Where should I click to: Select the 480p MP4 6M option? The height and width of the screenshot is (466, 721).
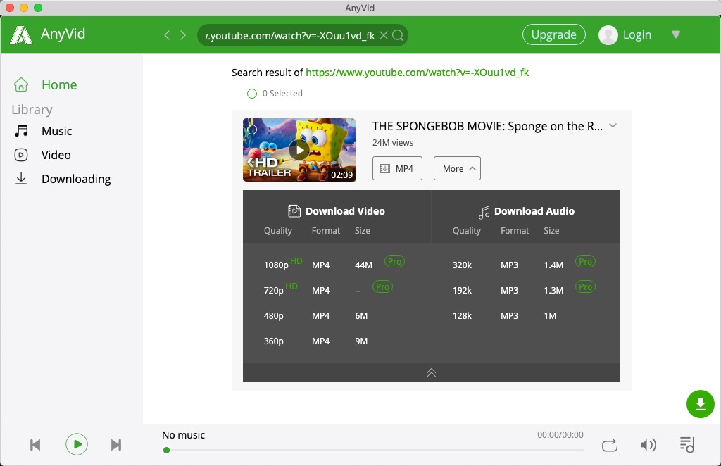pyautogui.click(x=315, y=316)
